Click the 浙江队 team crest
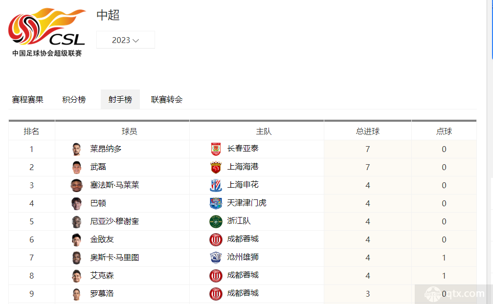 tap(216, 222)
